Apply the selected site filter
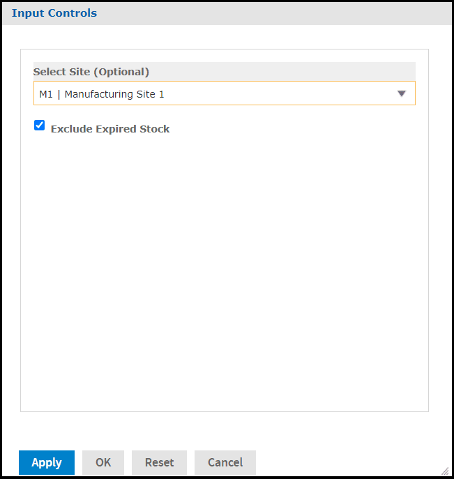 pyautogui.click(x=47, y=462)
